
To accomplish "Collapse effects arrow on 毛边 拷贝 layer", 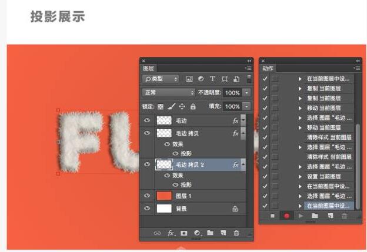I will tap(243, 133).
